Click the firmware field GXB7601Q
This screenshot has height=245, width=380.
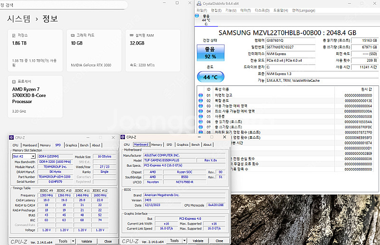pyautogui.click(x=290, y=40)
